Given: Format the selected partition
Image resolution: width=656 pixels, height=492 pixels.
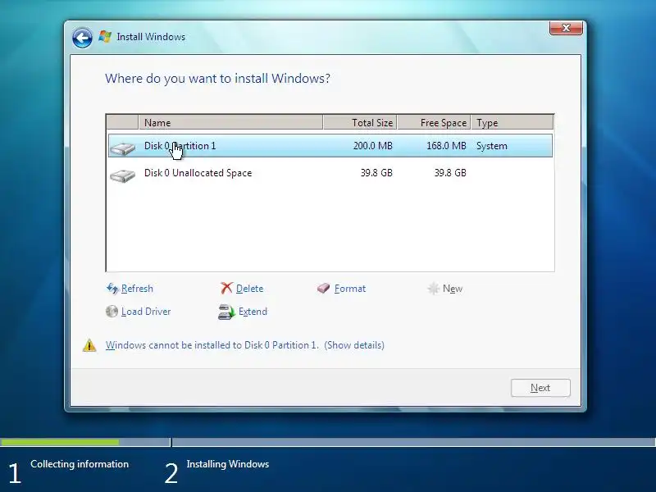Looking at the screenshot, I should (350, 289).
